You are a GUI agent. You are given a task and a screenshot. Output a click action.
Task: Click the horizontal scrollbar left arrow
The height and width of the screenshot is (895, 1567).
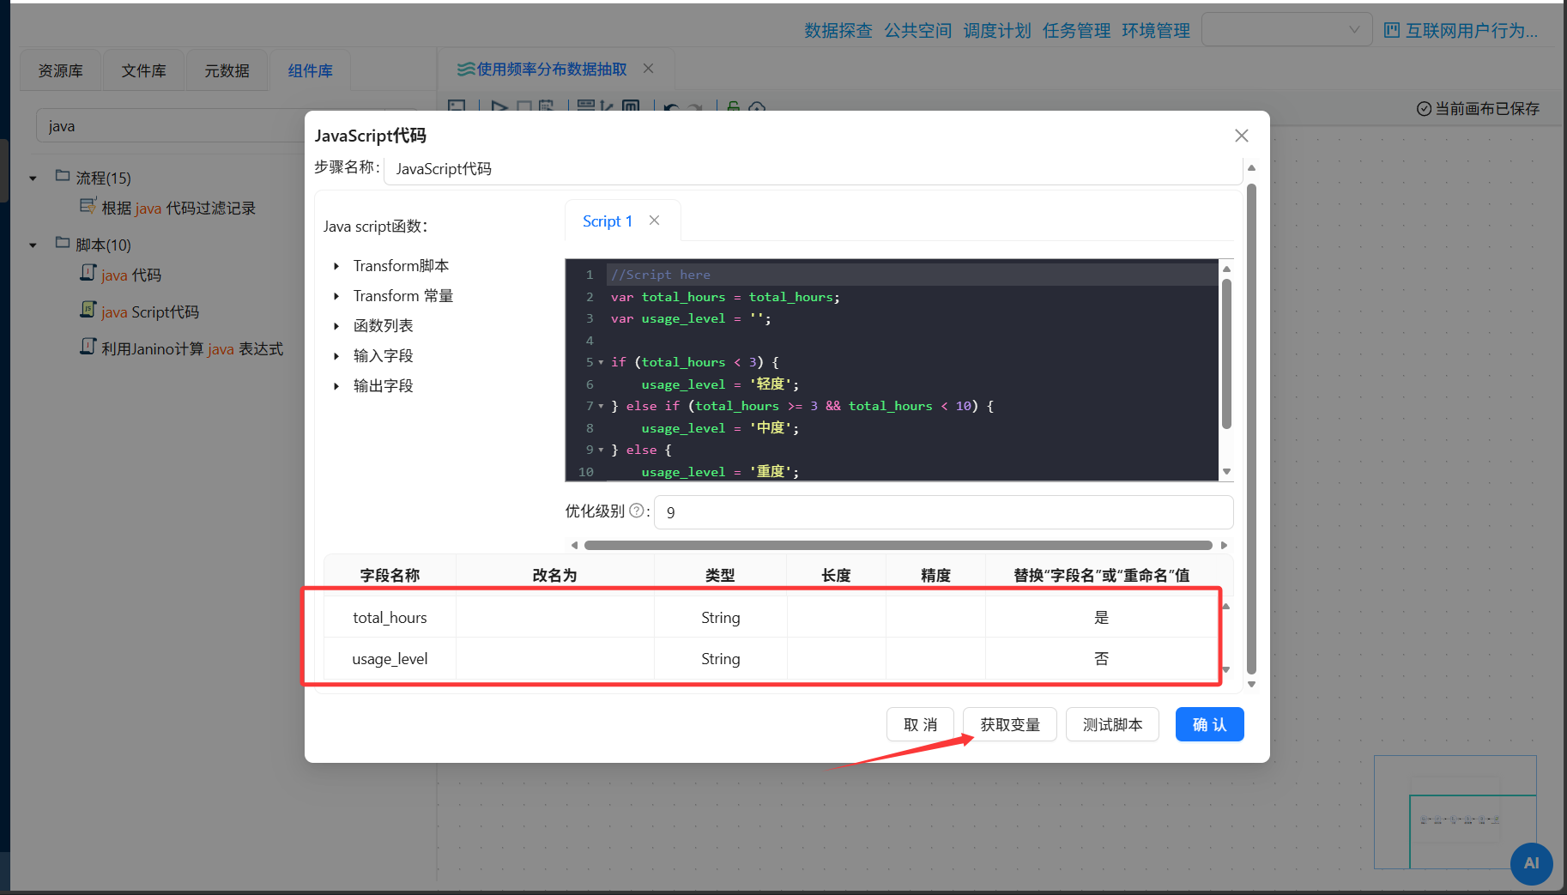coord(574,545)
